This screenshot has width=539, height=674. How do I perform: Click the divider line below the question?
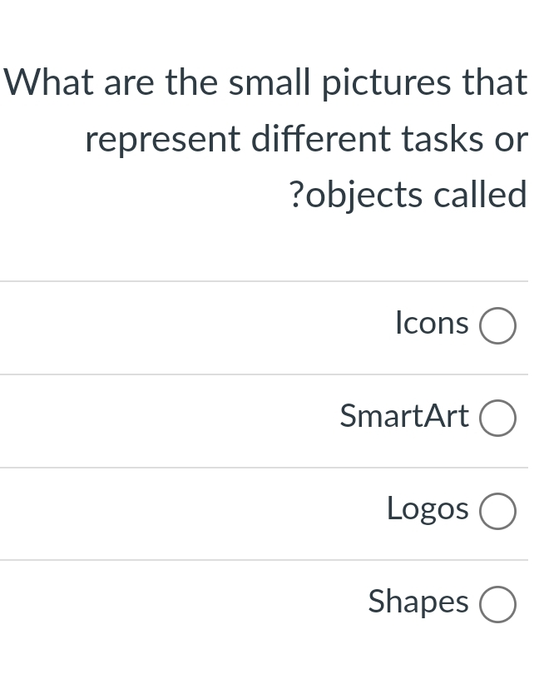point(269,280)
